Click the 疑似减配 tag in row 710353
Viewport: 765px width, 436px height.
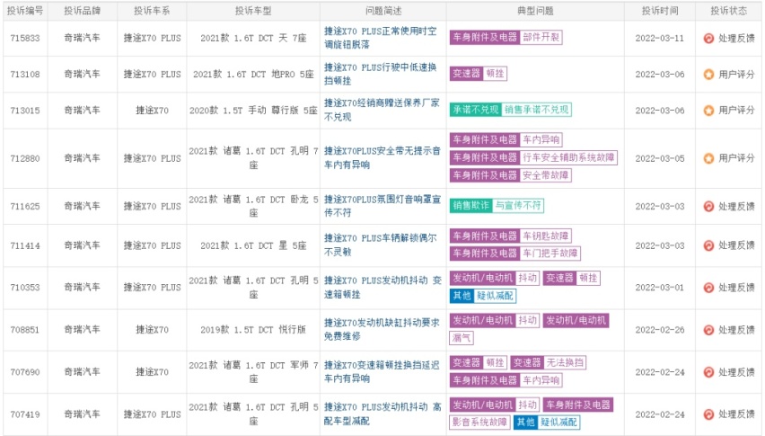(x=495, y=296)
